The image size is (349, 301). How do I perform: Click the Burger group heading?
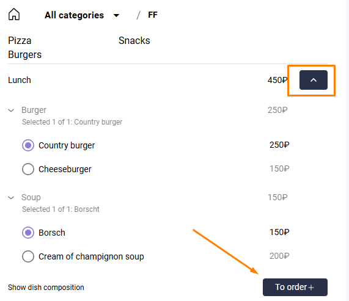coord(34,110)
